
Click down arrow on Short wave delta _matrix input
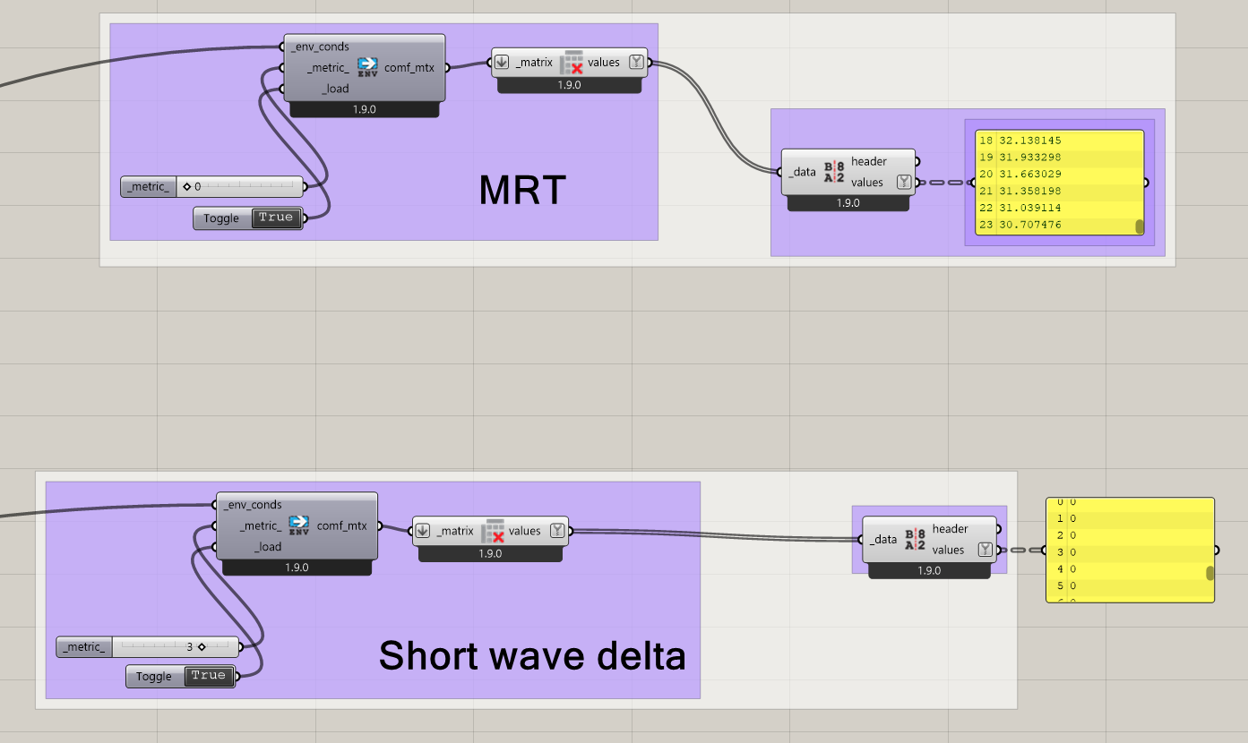tap(423, 531)
